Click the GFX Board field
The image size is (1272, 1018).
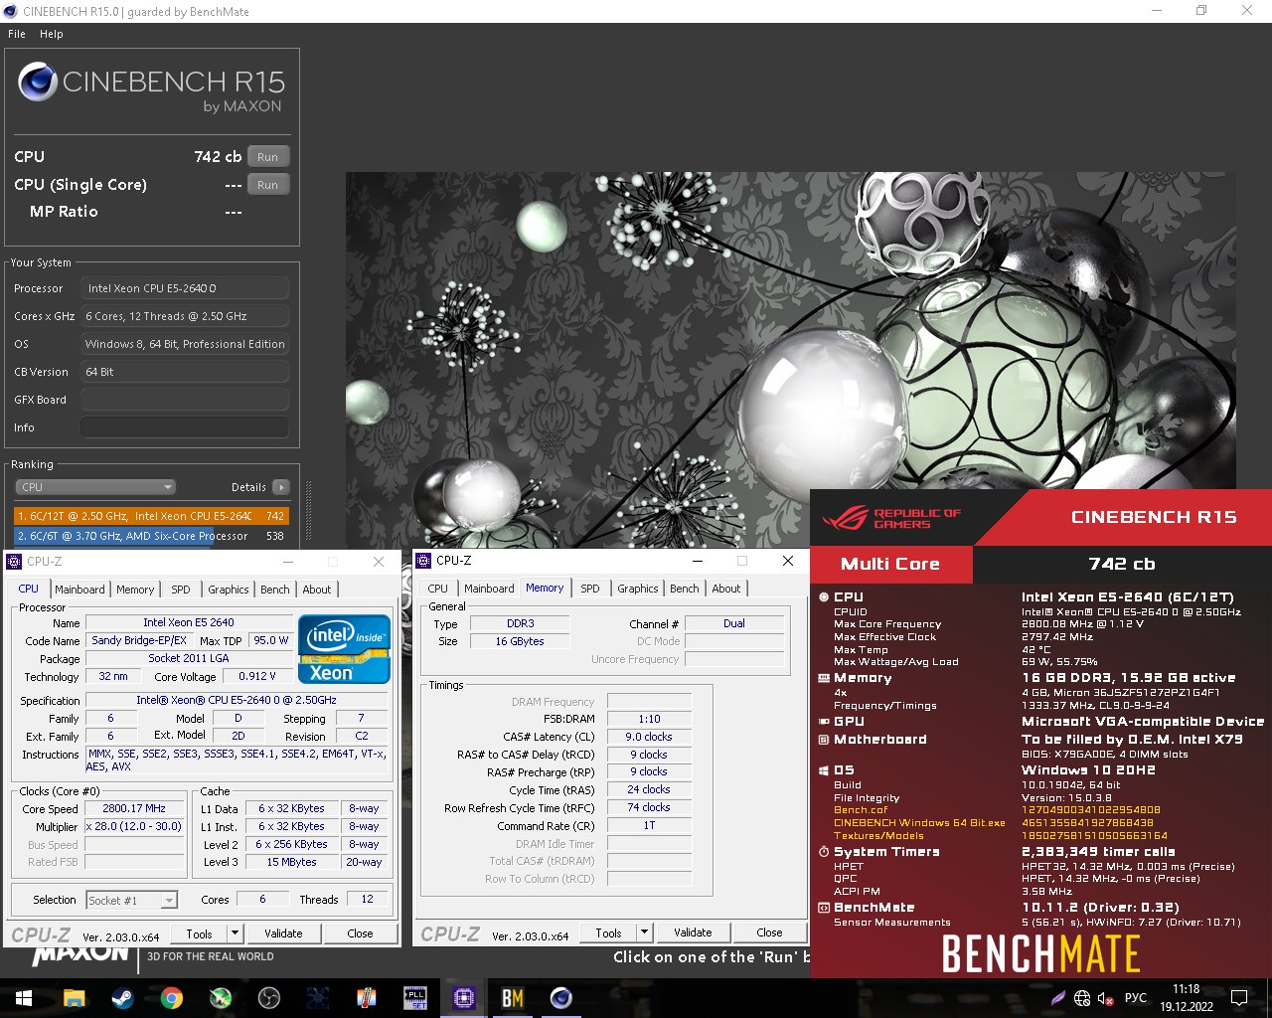pyautogui.click(x=185, y=400)
